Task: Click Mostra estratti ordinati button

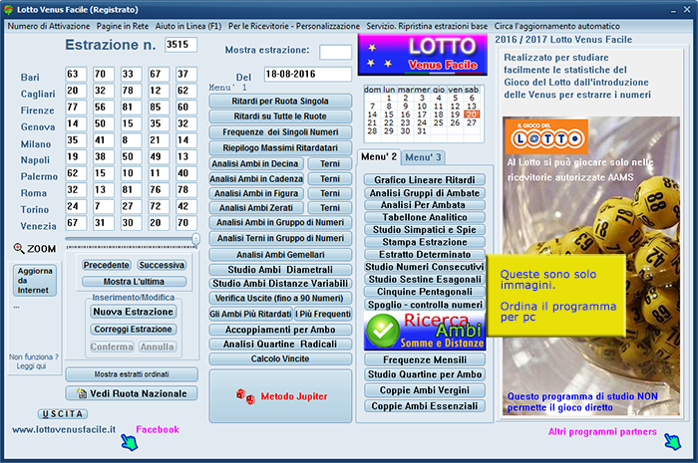Action: (x=132, y=374)
